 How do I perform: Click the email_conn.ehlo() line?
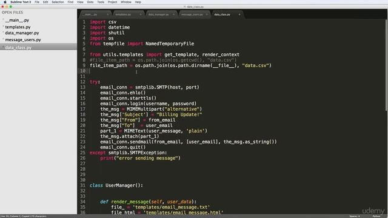click(x=123, y=93)
